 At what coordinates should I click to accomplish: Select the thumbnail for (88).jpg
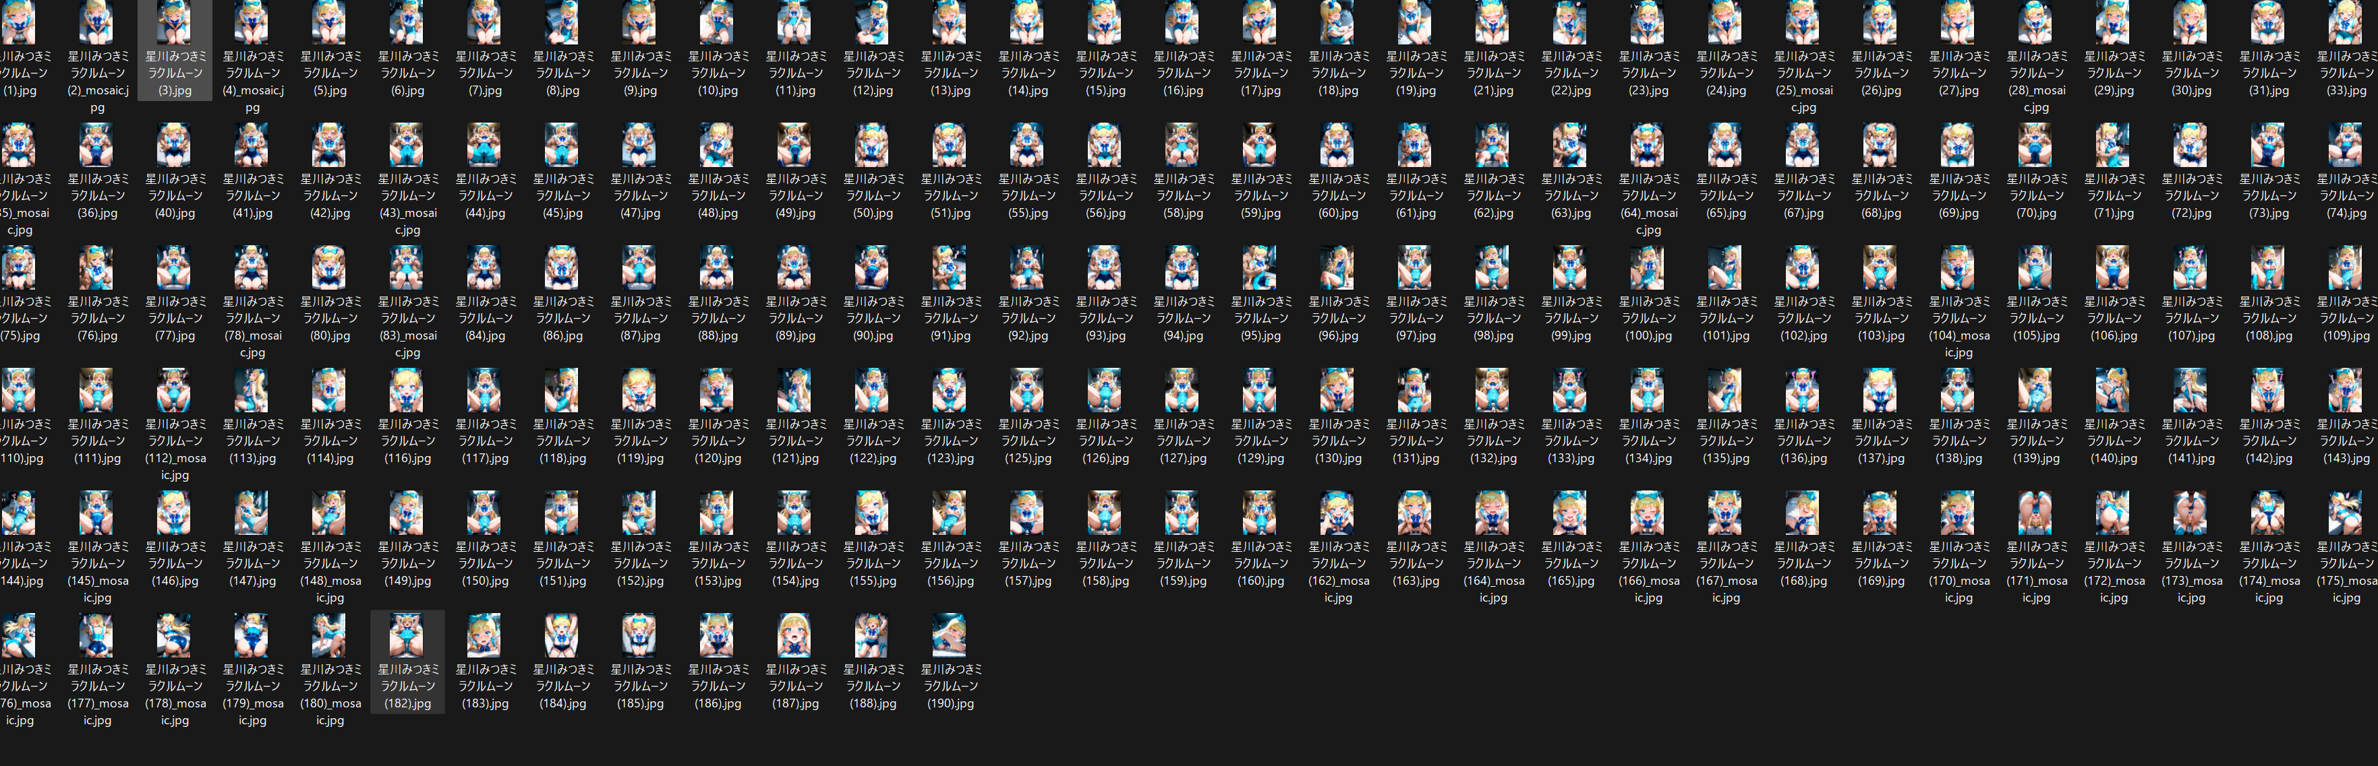point(718,267)
